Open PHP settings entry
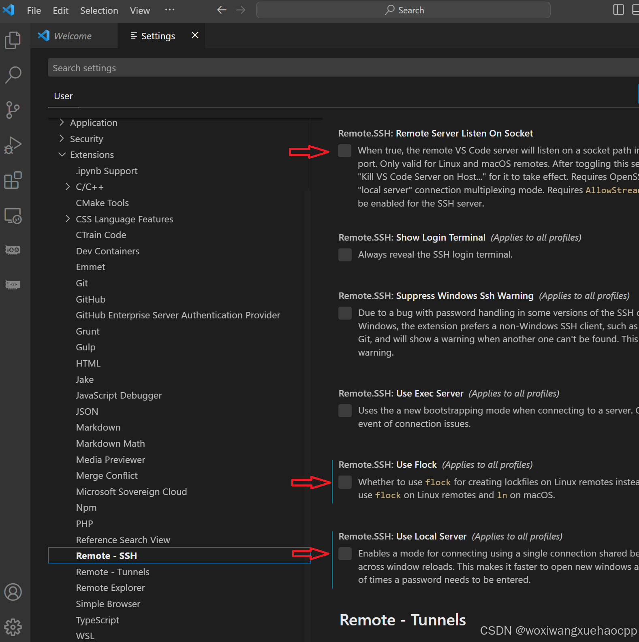The image size is (639, 642). tap(84, 524)
